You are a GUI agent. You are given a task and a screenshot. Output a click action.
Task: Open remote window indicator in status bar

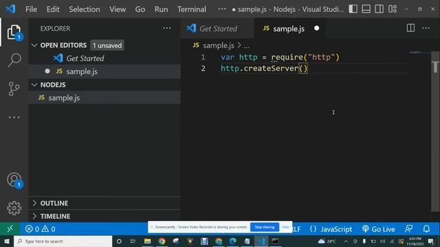[10, 229]
